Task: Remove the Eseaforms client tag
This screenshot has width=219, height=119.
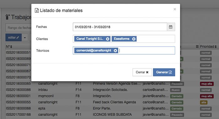Action: (134, 39)
